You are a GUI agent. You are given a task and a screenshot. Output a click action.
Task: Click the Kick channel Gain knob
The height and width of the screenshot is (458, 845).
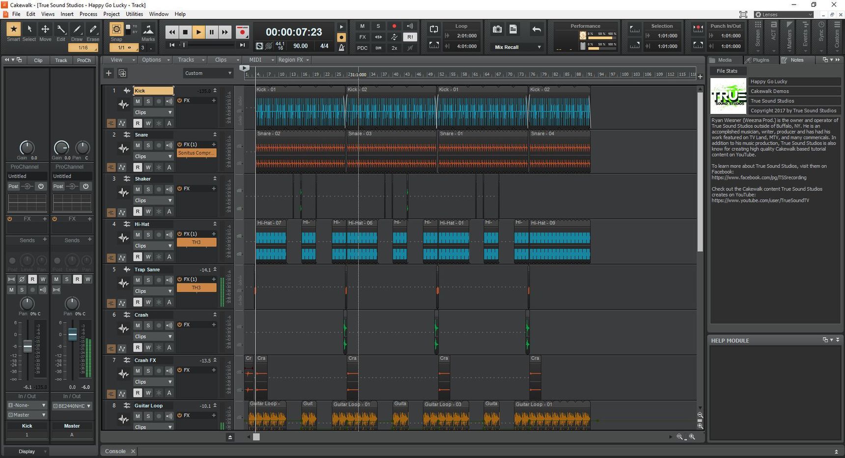tap(27, 147)
